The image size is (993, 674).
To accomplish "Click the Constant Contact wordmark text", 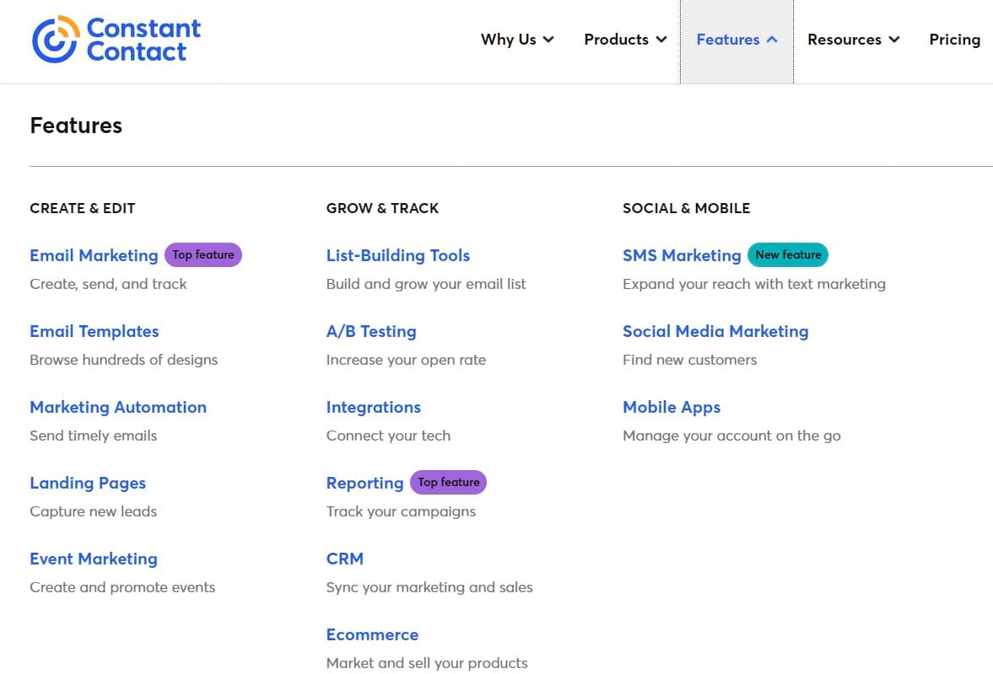I will 143,40.
